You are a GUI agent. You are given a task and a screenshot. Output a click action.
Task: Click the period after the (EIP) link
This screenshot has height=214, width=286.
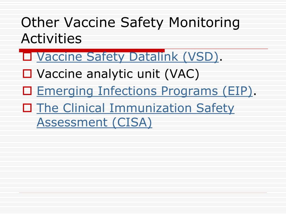pyautogui.click(x=255, y=94)
